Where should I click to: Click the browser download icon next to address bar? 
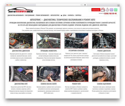[x=85, y=5]
